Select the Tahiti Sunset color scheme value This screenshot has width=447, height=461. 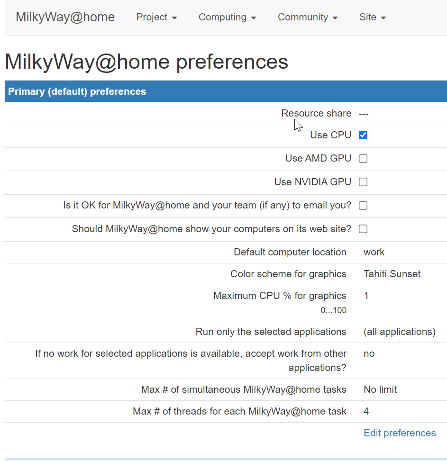(x=392, y=274)
